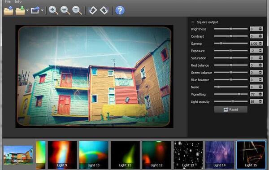Select the Light 13 effect thumbnail
269x170 pixels.
click(188, 155)
